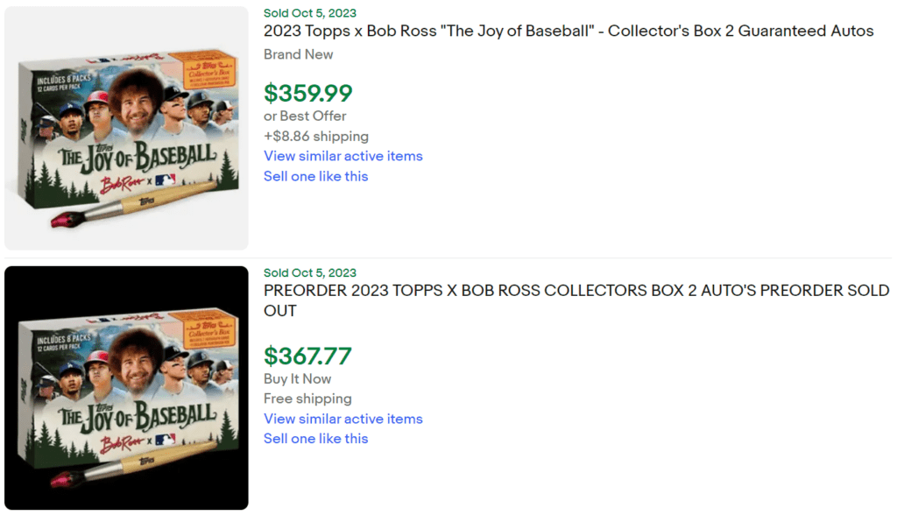Click View similar active items for the $359.99 listing
The width and height of the screenshot is (897, 515).
(343, 156)
